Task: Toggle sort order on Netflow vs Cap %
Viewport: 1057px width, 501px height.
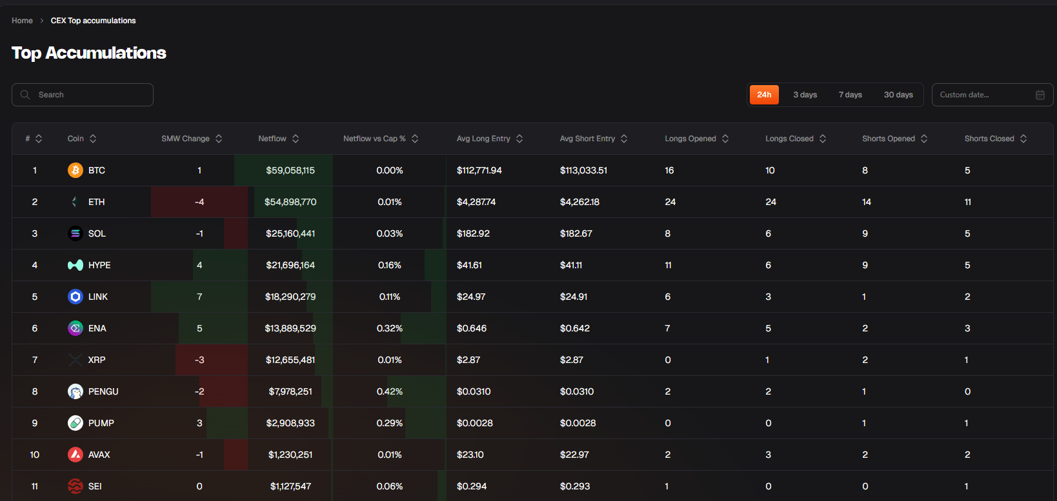Action: coord(415,139)
